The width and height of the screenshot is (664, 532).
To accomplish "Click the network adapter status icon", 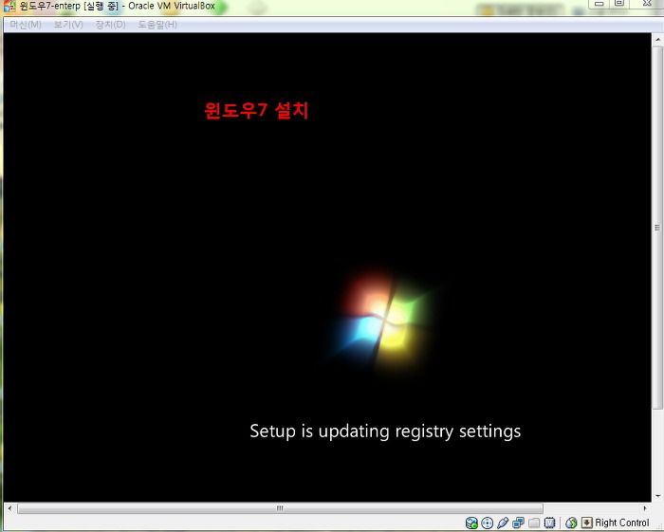I will point(518,523).
